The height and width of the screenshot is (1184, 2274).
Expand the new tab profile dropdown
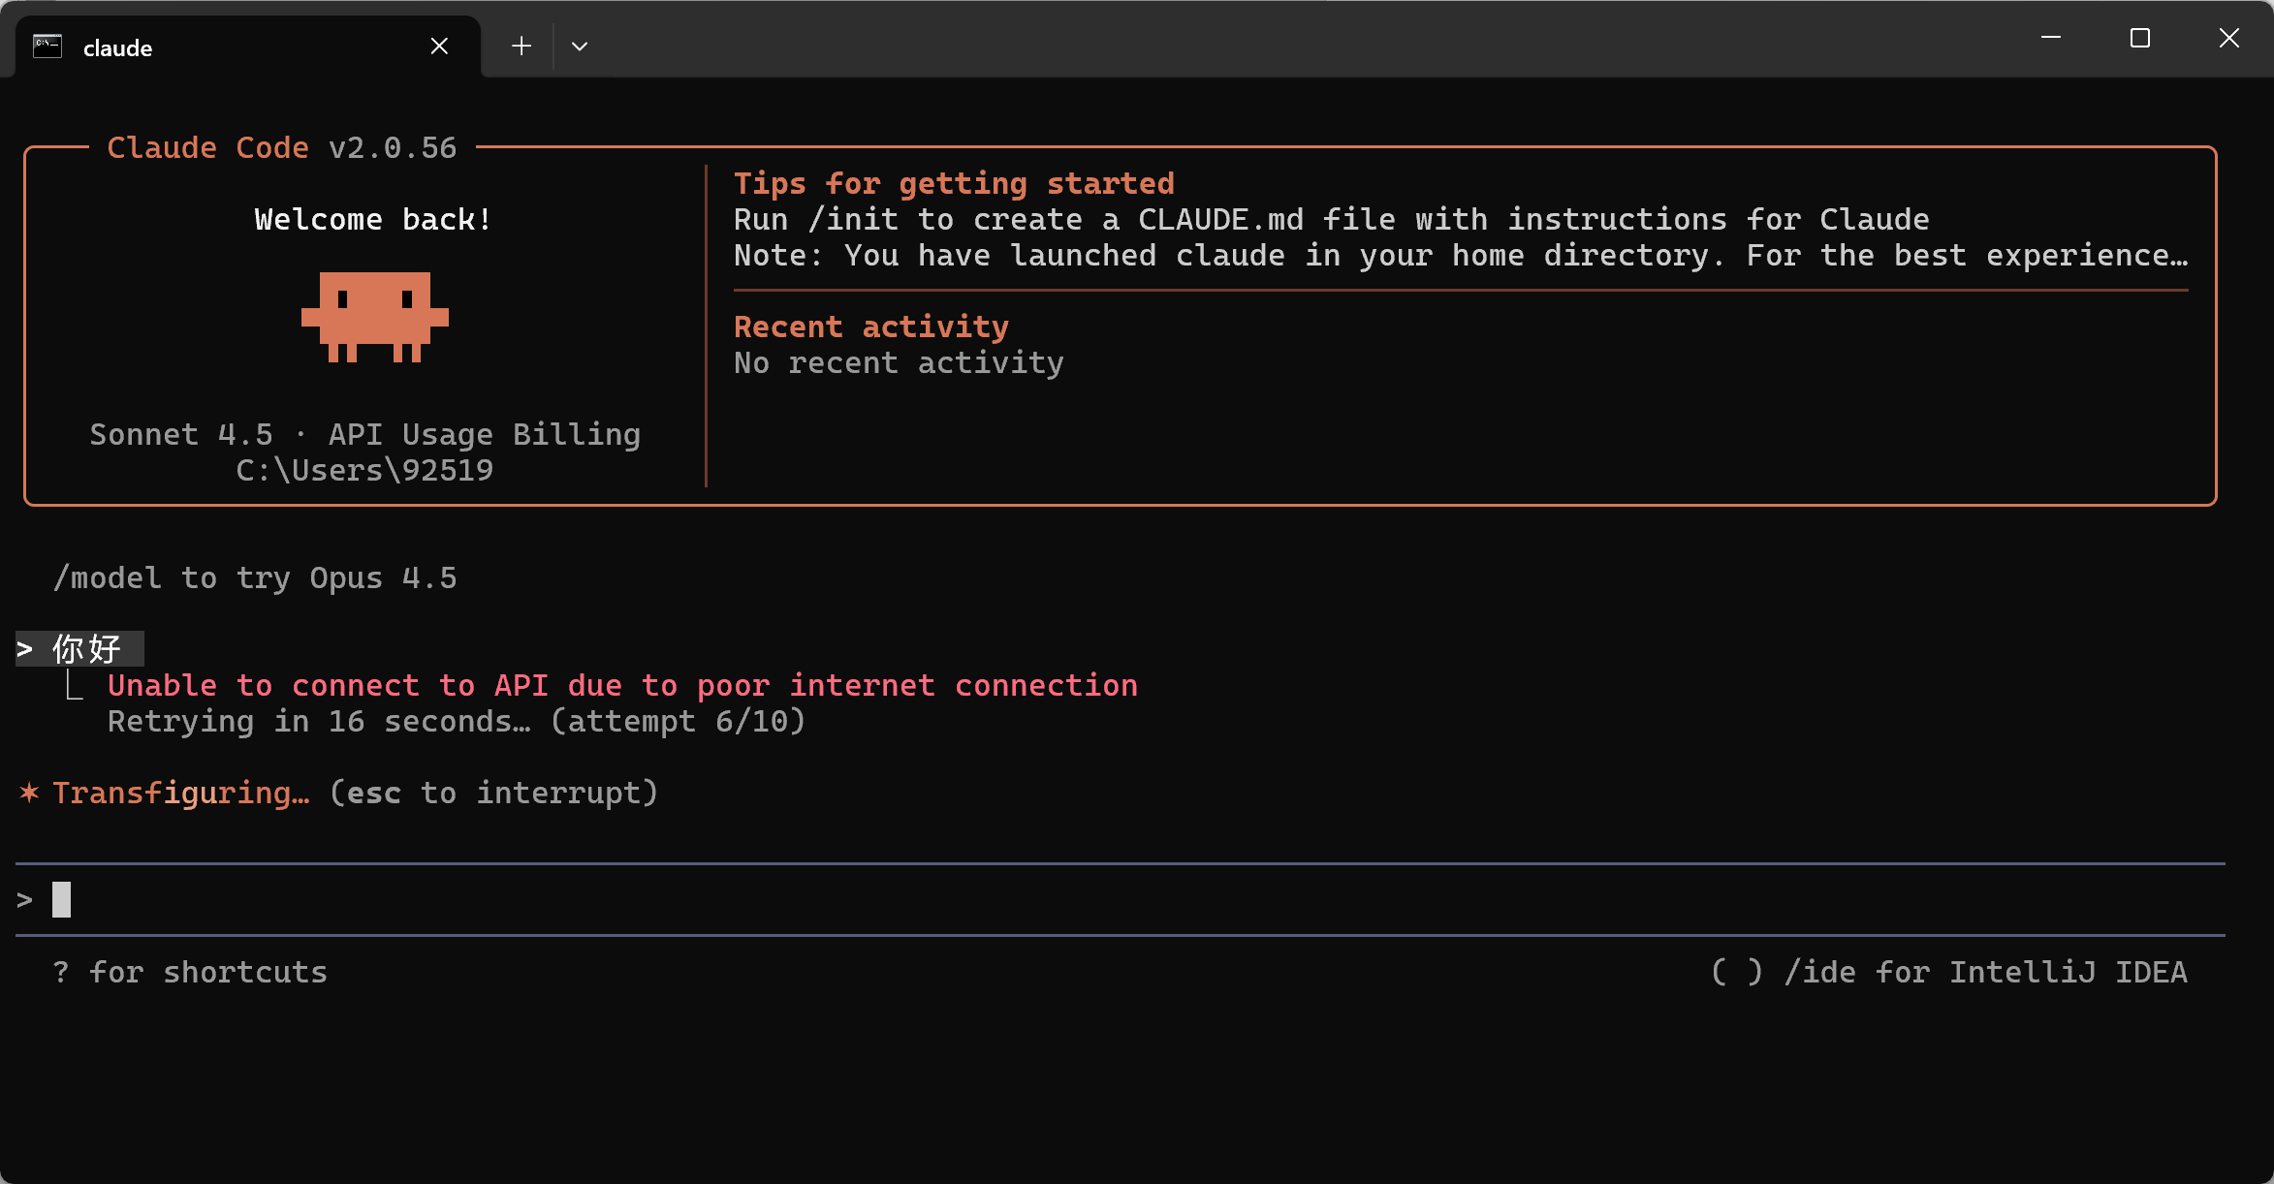point(580,47)
